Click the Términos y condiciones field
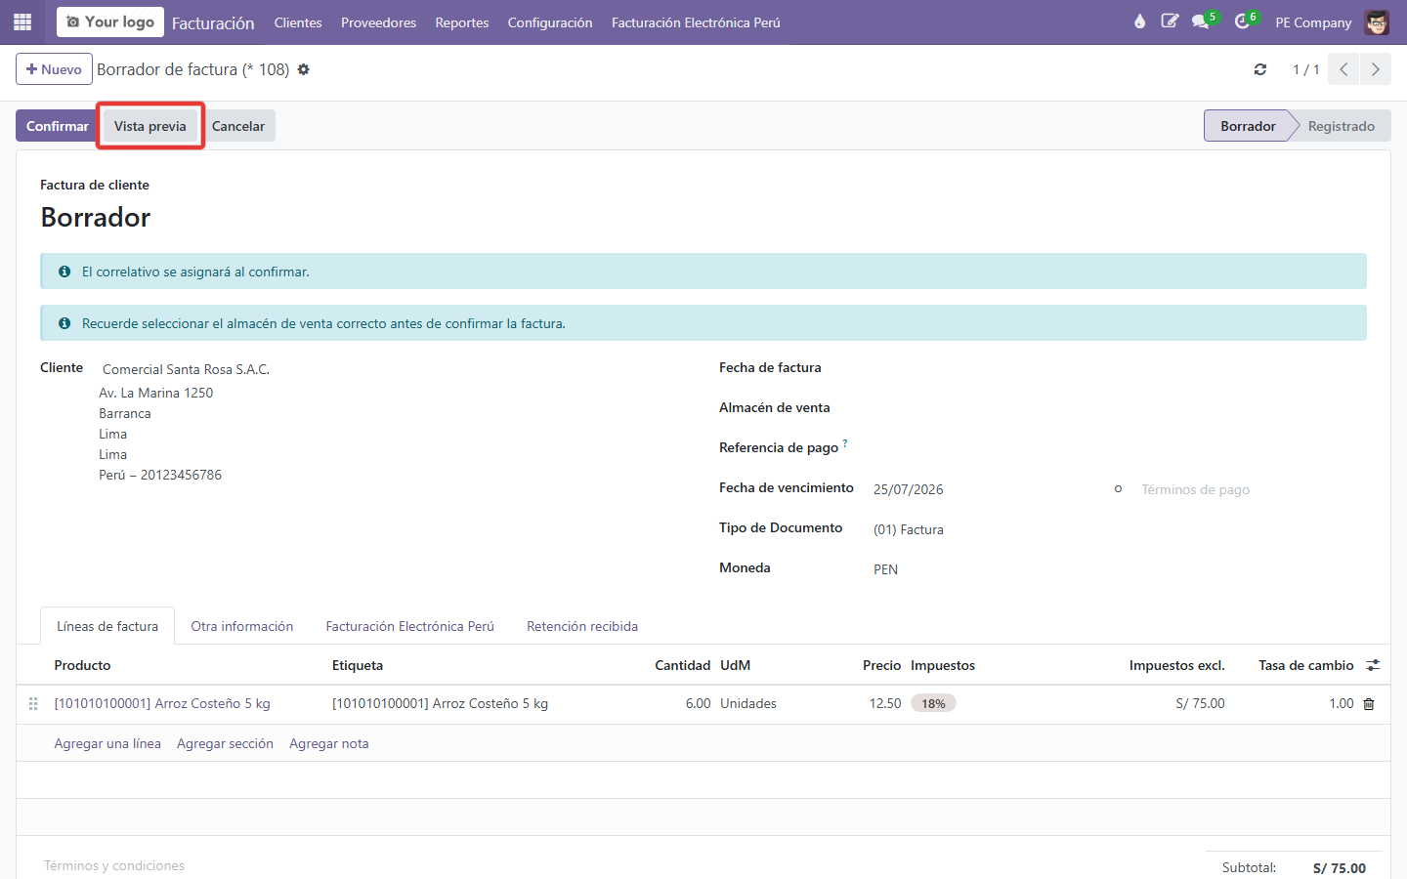 point(114,866)
